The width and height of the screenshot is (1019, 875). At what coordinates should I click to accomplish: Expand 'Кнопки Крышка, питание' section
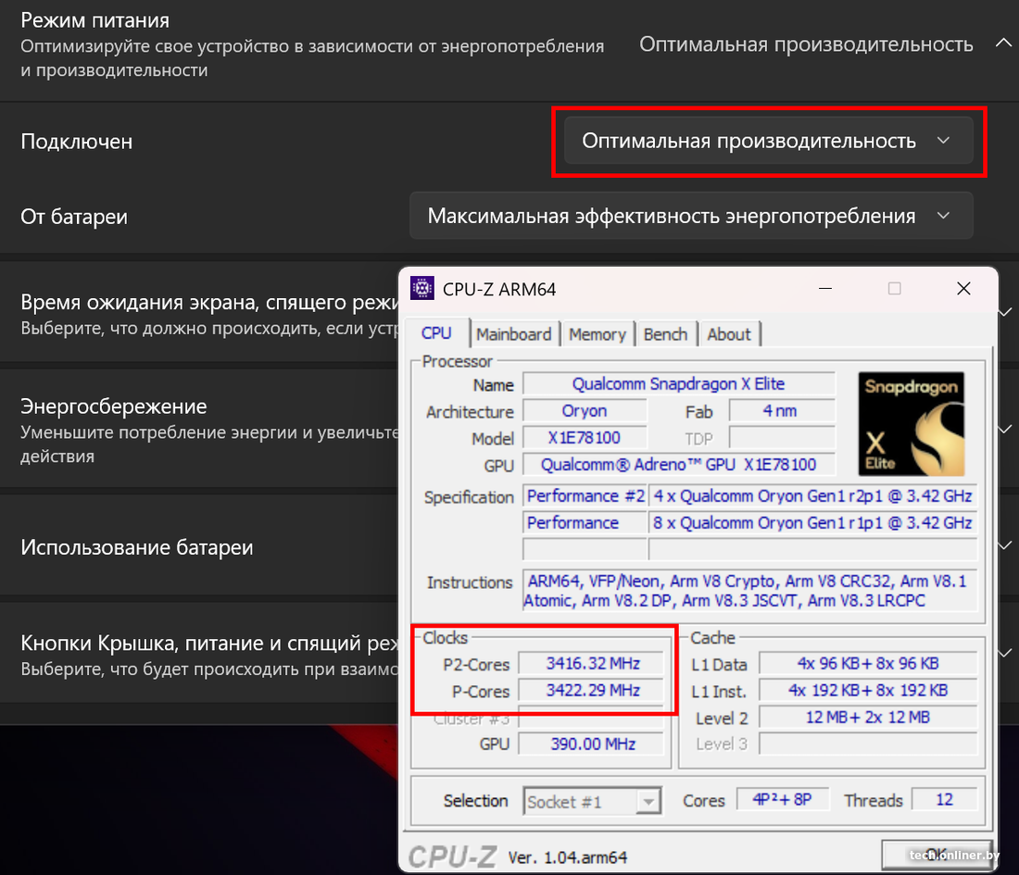1006,653
